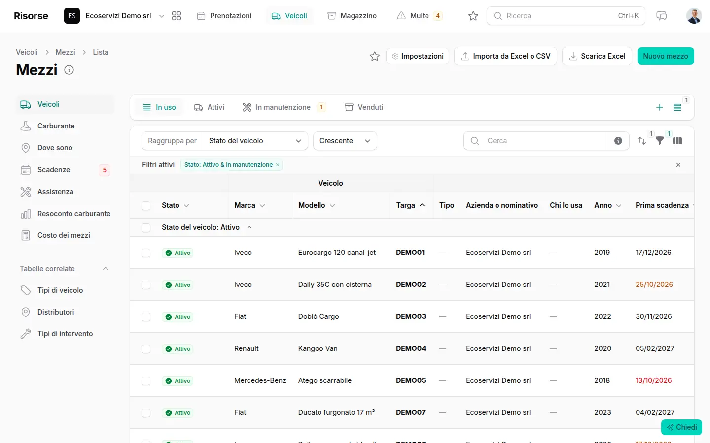Open the Impostazioni button
This screenshot has height=443, width=710.
pyautogui.click(x=418, y=56)
